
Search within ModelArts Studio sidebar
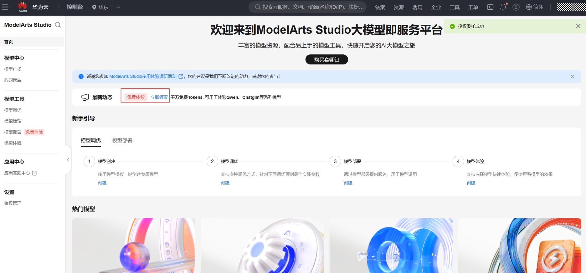[x=58, y=25]
